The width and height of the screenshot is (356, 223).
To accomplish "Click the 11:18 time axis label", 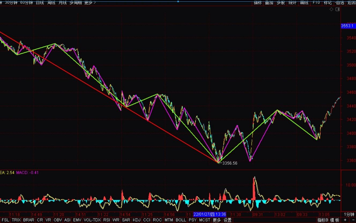I will click(x=14, y=214).
